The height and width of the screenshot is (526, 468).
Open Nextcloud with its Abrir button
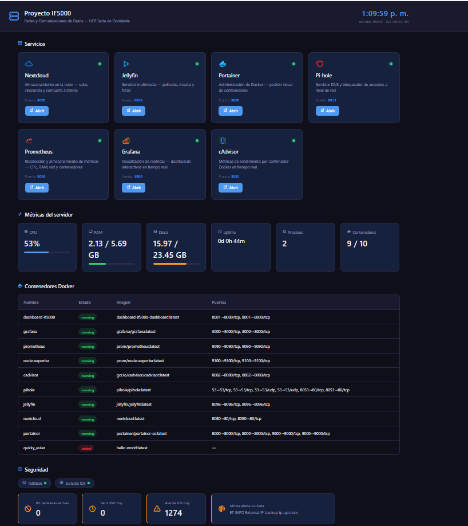click(37, 111)
